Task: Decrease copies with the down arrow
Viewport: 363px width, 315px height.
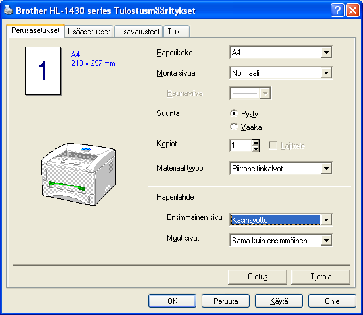Action: 256,149
